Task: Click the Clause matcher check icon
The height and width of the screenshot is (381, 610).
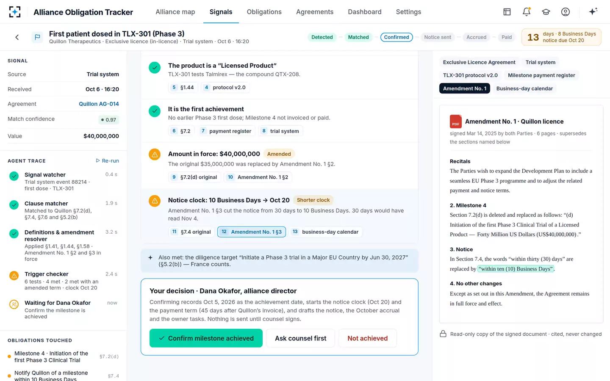Action: tap(14, 204)
